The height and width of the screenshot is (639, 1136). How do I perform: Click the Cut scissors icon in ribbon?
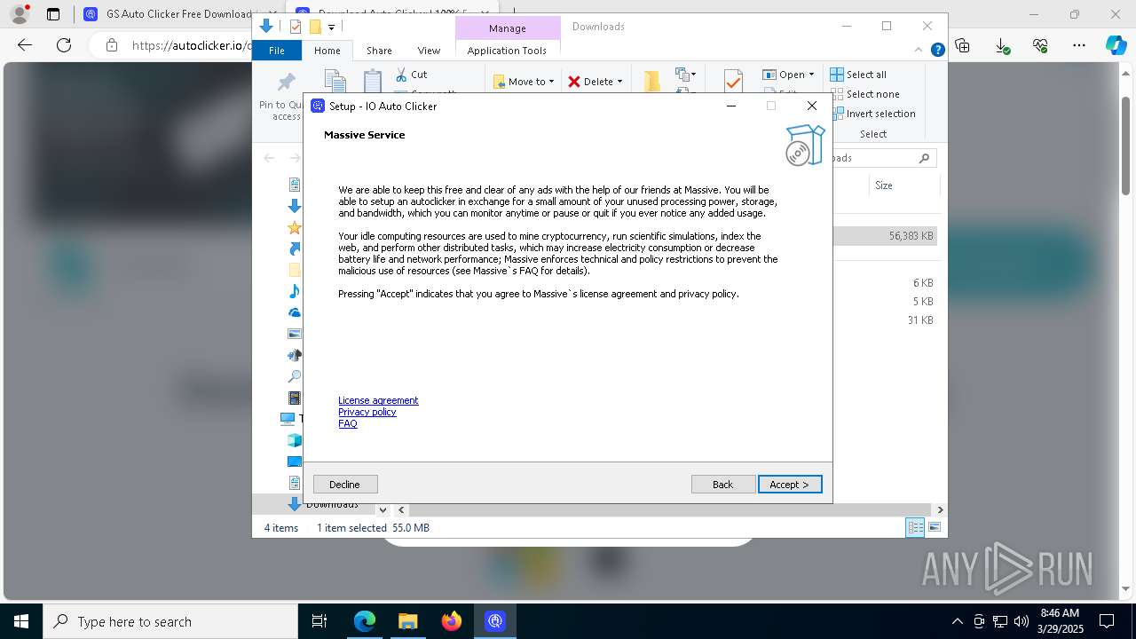pyautogui.click(x=401, y=75)
